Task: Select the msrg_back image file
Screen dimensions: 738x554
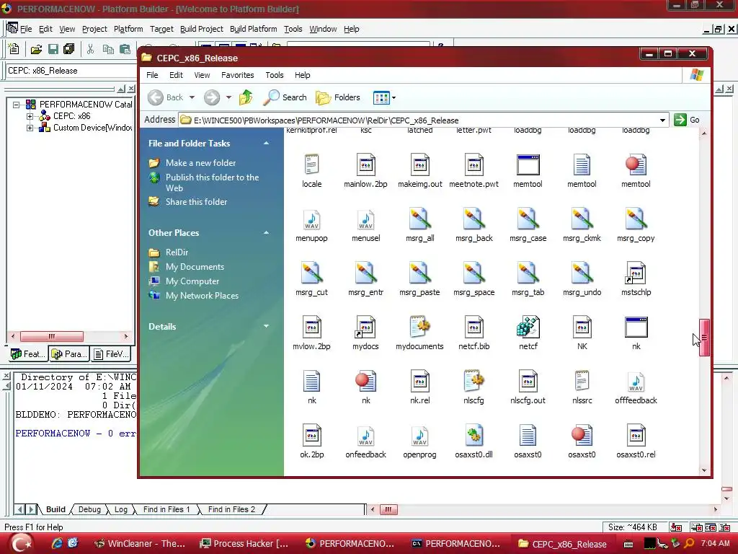Action: [474, 219]
